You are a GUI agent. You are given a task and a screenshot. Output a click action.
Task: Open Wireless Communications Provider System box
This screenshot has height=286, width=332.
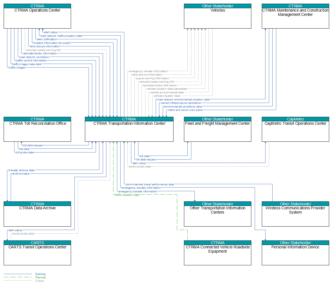295,214
